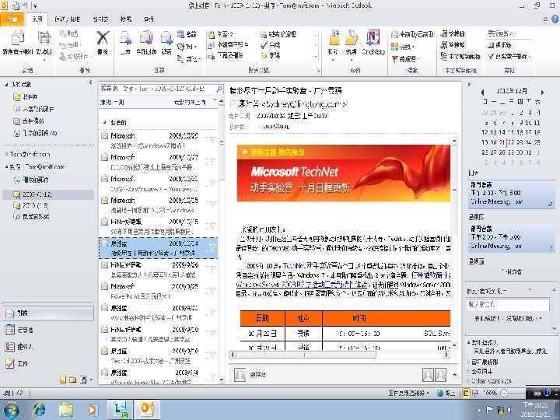The height and width of the screenshot is (420, 560).
Task: Open the Follow Up flag dropdown
Action: tap(405, 58)
